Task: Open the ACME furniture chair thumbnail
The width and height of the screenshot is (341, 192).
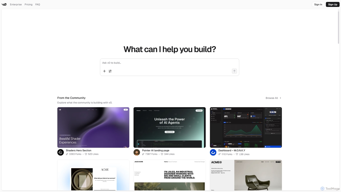Action: pyautogui.click(x=246, y=175)
